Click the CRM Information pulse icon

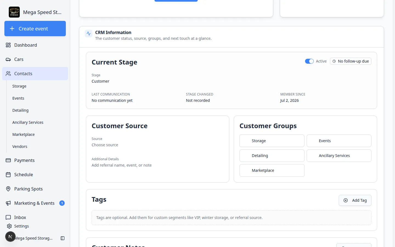(x=89, y=33)
